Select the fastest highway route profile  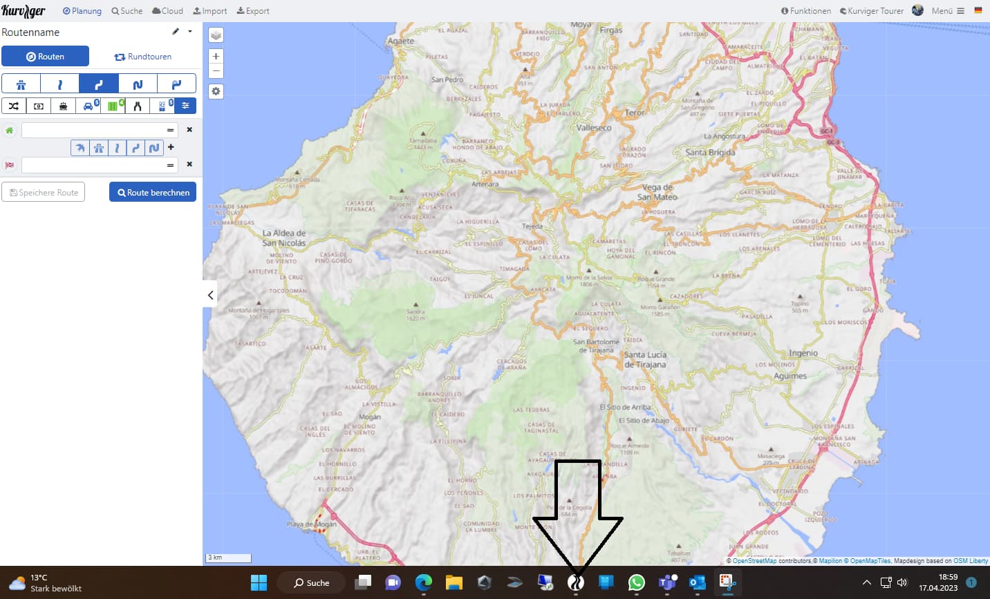[21, 84]
